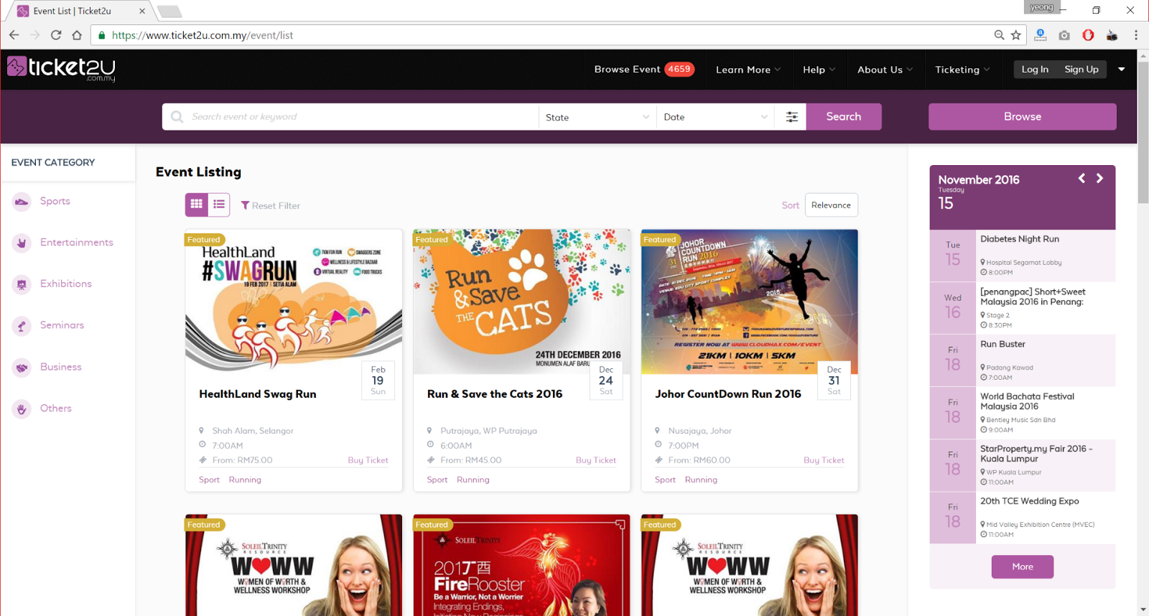Reload the page
This screenshot has height=616, width=1149.
[56, 35]
